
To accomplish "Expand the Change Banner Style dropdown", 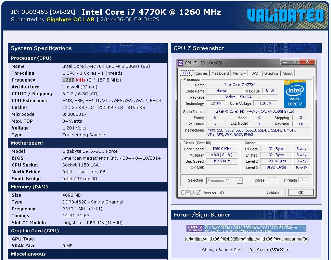I will pyautogui.click(x=269, y=250).
